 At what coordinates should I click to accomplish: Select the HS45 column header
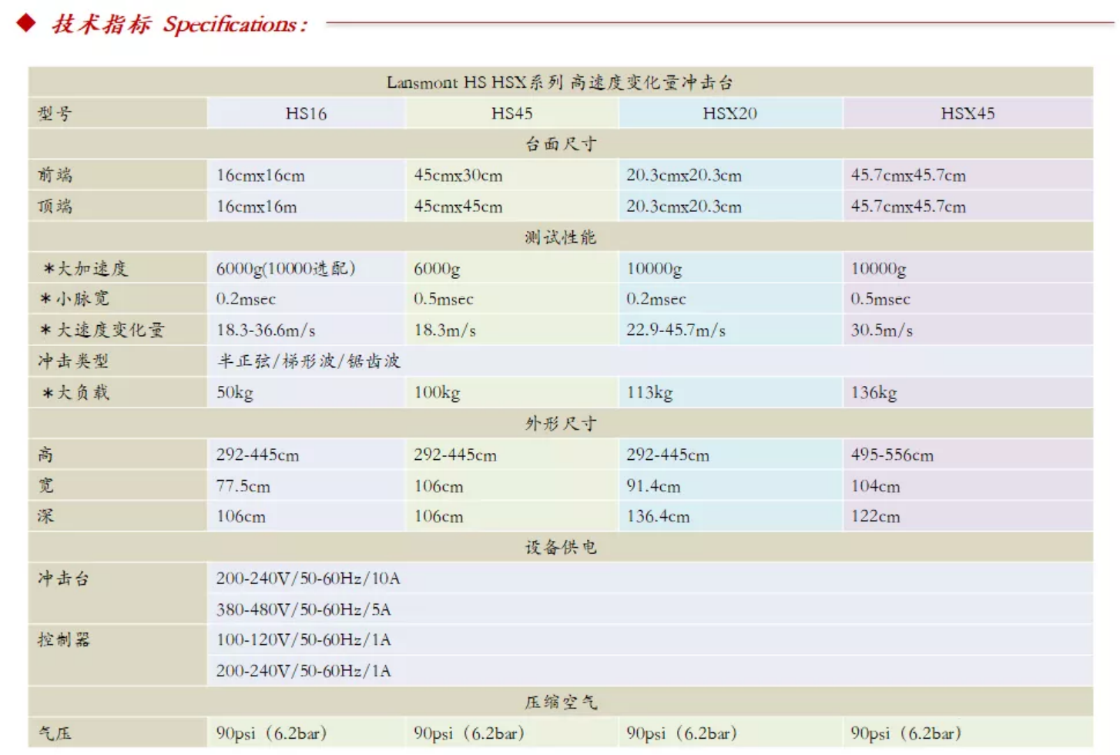click(x=512, y=113)
